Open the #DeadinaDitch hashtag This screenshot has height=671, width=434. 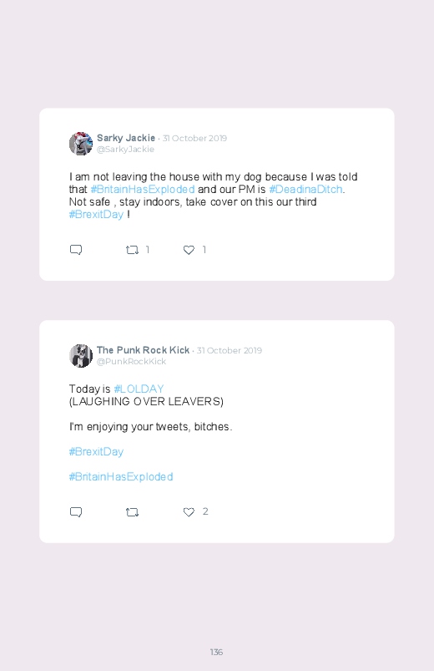[x=305, y=189]
